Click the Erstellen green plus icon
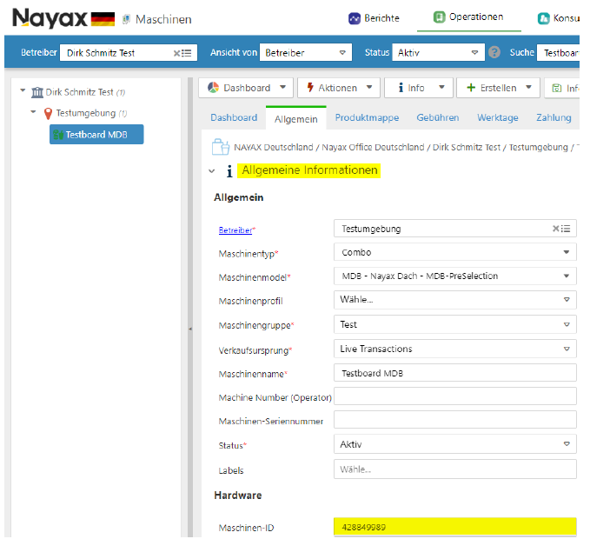Image resolution: width=590 pixels, height=539 pixels. (x=471, y=88)
